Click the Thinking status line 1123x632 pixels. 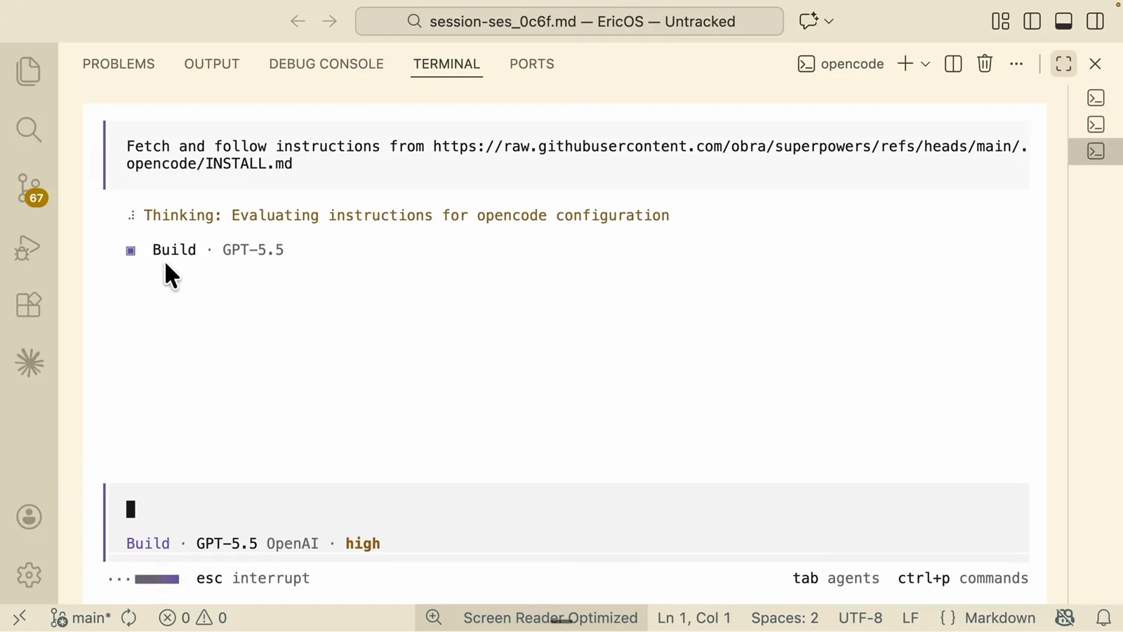(399, 216)
